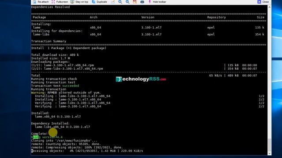
Task: Click 'Installed size: 1.7 M' line
Action: [51, 58]
